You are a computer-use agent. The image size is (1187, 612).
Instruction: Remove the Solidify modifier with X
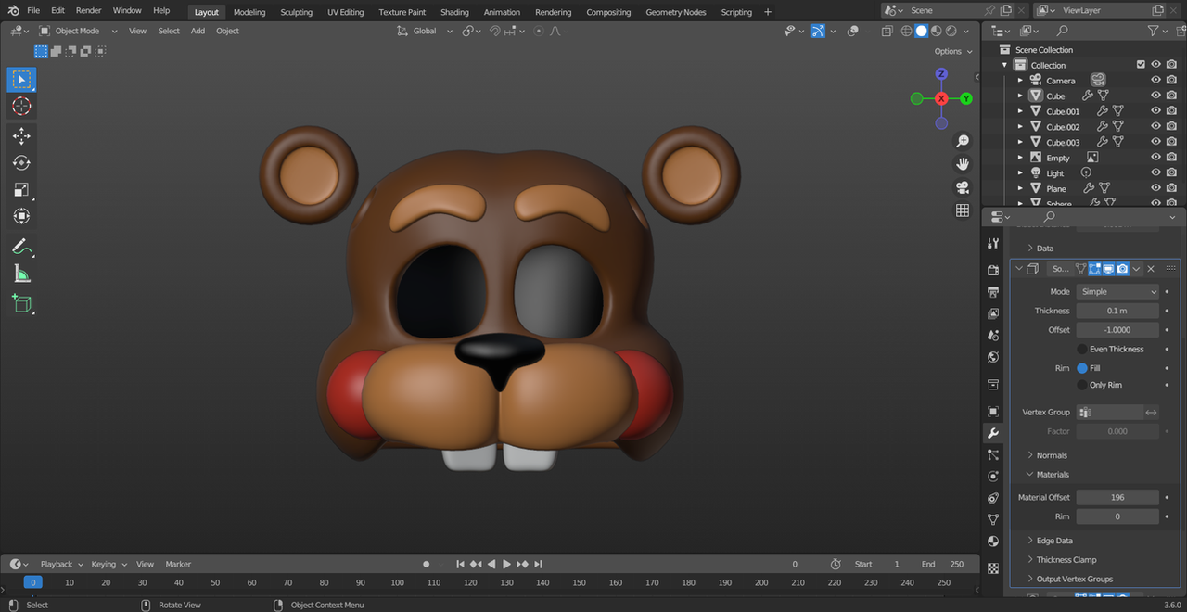(x=1151, y=269)
